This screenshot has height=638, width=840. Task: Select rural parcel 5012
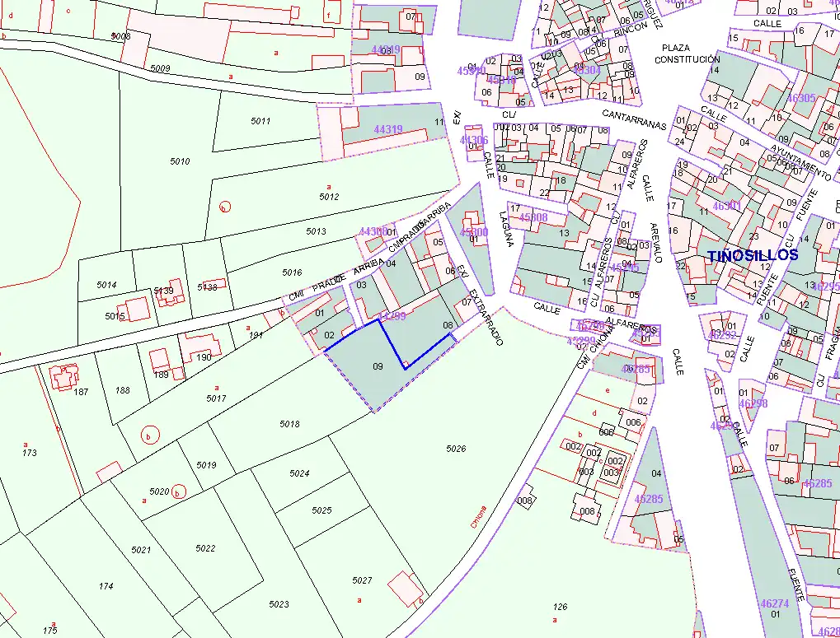[329, 196]
